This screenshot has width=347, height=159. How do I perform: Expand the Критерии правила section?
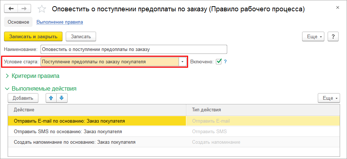[x=33, y=76]
